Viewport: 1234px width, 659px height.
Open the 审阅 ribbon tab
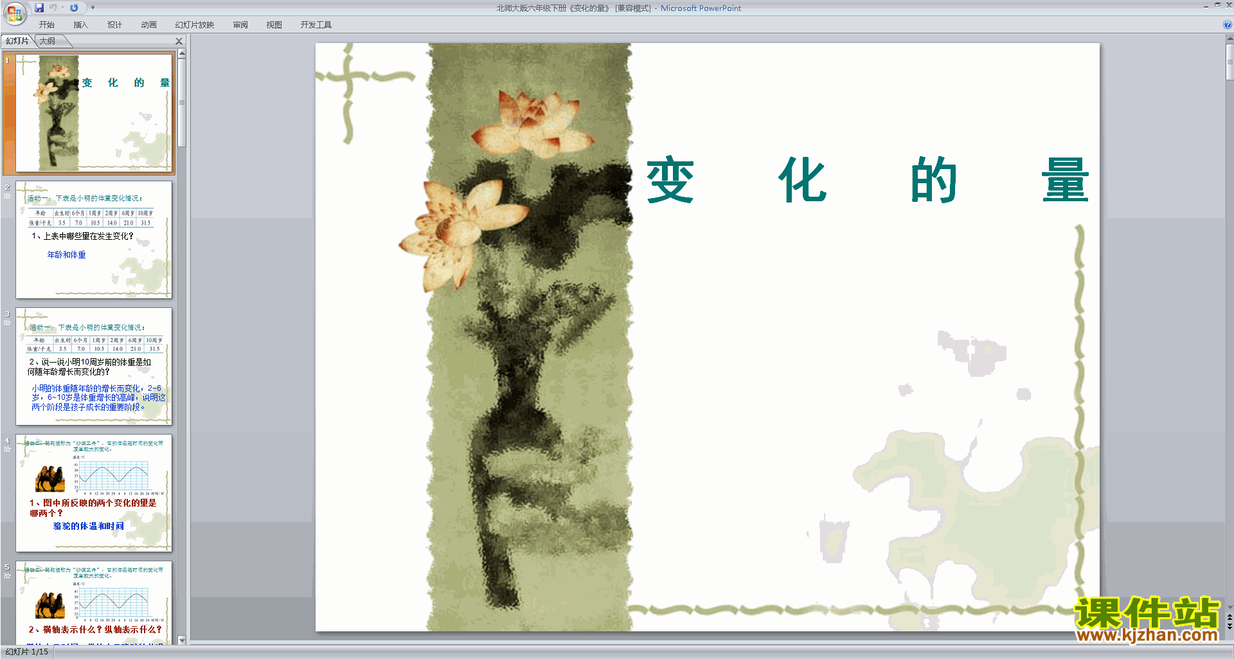pos(240,25)
